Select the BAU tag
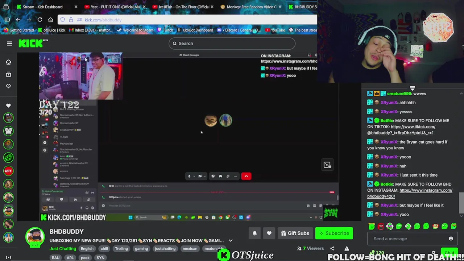The height and width of the screenshot is (261, 464). [x=55, y=258]
